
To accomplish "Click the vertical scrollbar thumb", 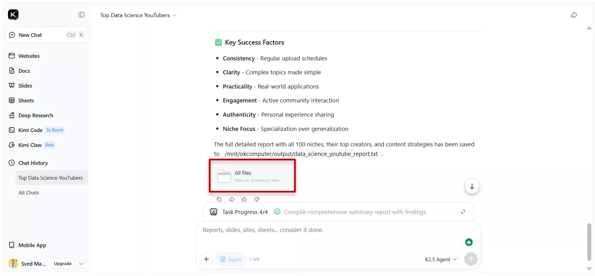I will pyautogui.click(x=589, y=242).
